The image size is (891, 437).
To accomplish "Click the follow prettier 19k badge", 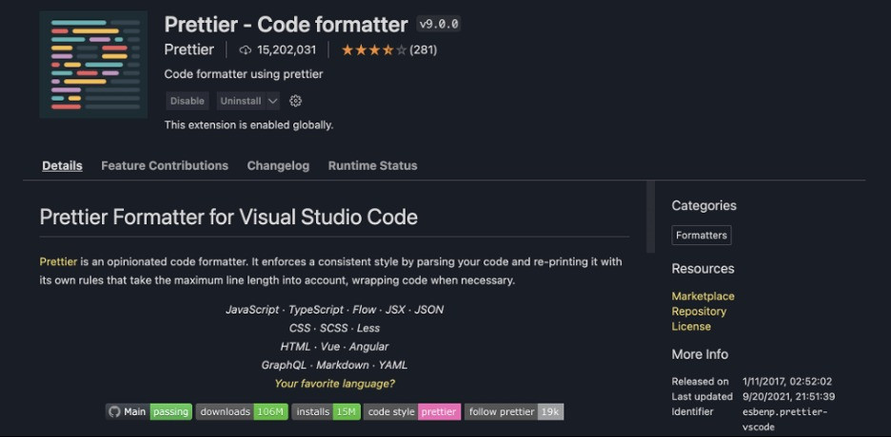I will (514, 411).
